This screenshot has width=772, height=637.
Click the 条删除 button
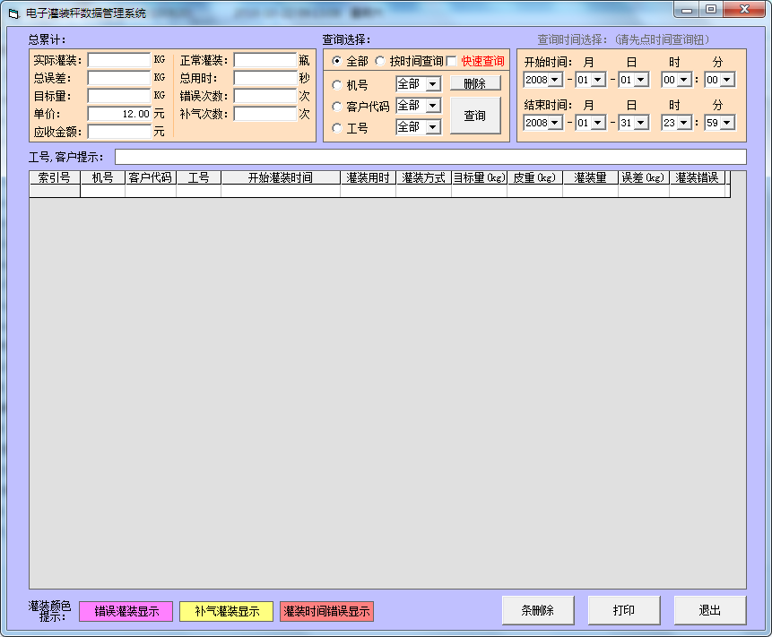[537, 610]
